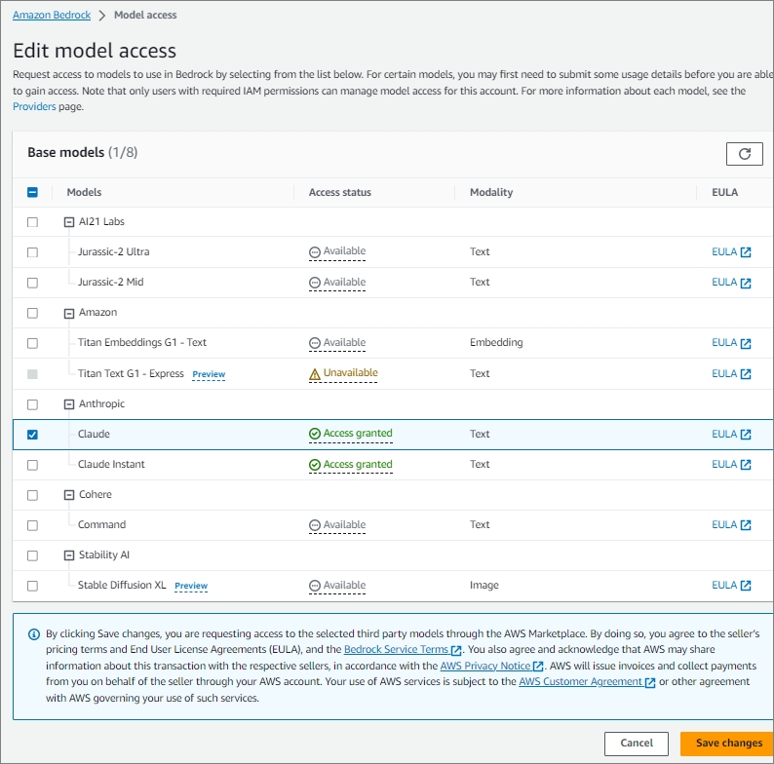Click the Available status icon for Jurassic-2 Ultra
Viewport: 774px width, 764px height.
pyautogui.click(x=315, y=252)
